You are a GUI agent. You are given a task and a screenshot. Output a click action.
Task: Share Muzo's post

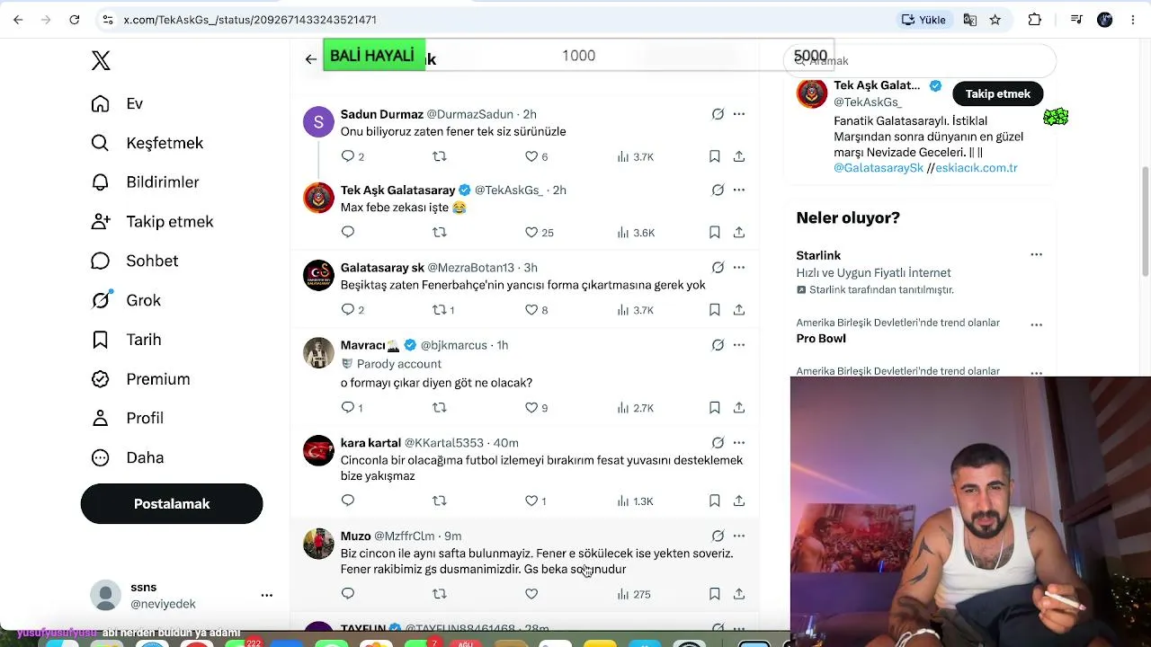(739, 594)
